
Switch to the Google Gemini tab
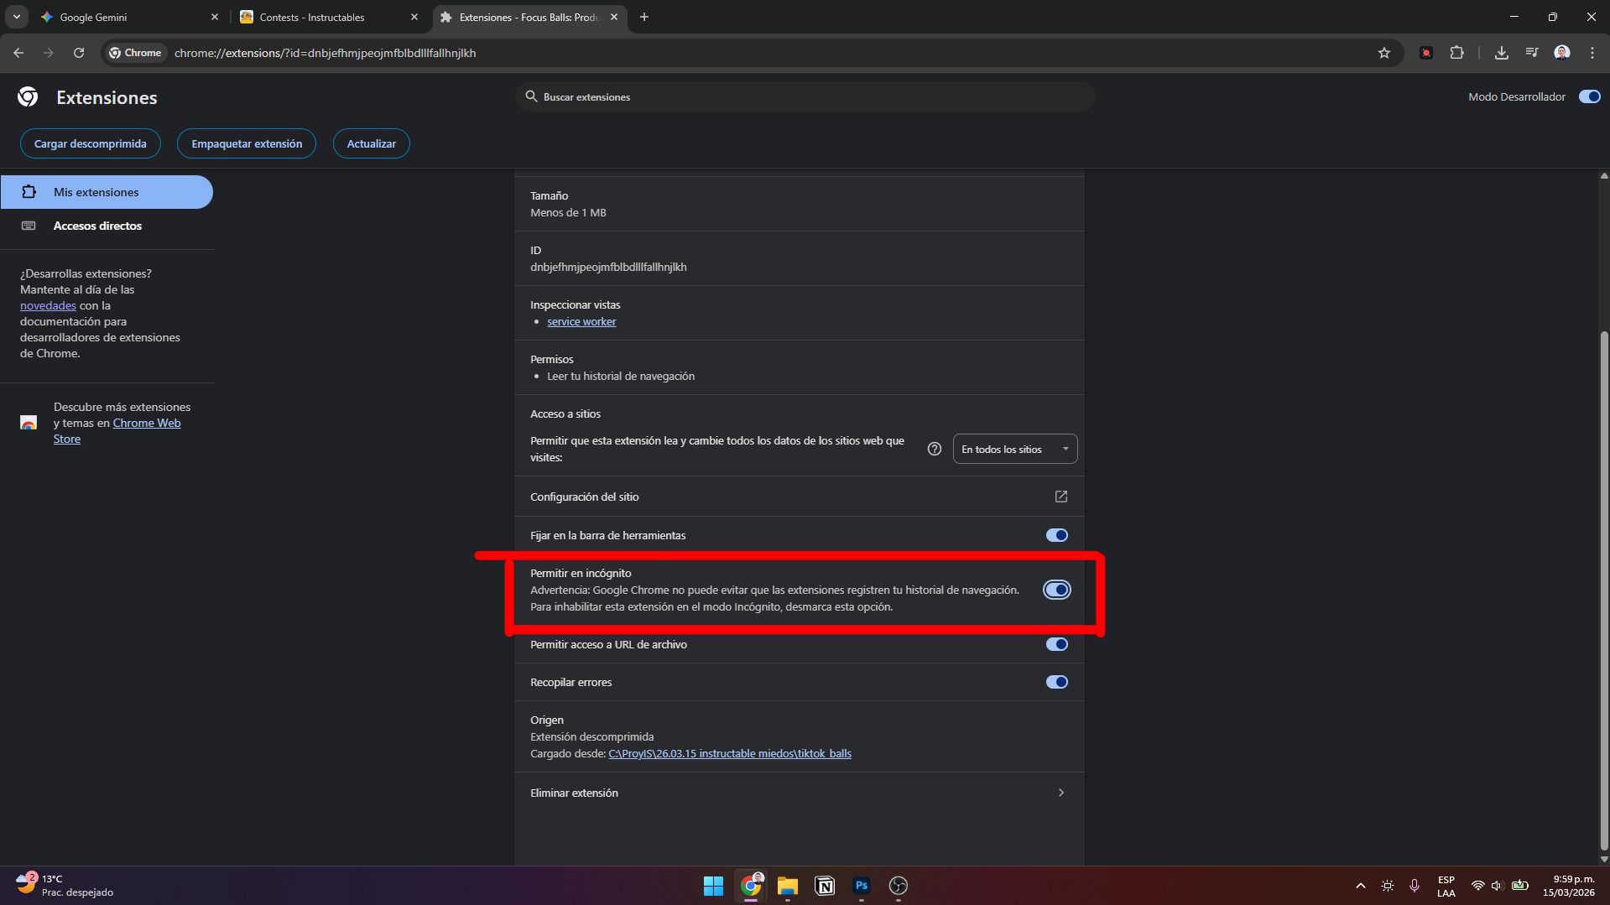126,17
